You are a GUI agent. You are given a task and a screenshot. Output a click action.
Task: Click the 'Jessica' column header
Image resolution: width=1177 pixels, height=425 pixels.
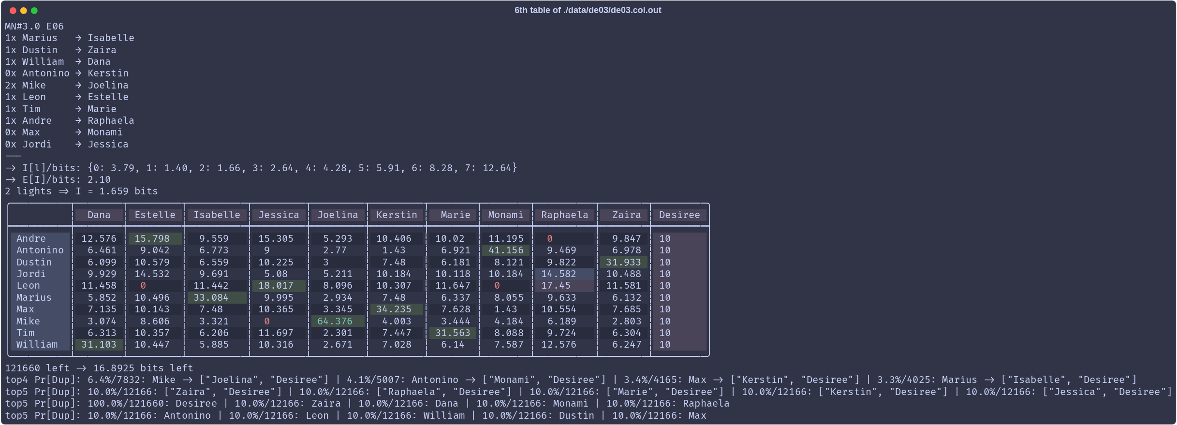coord(279,215)
